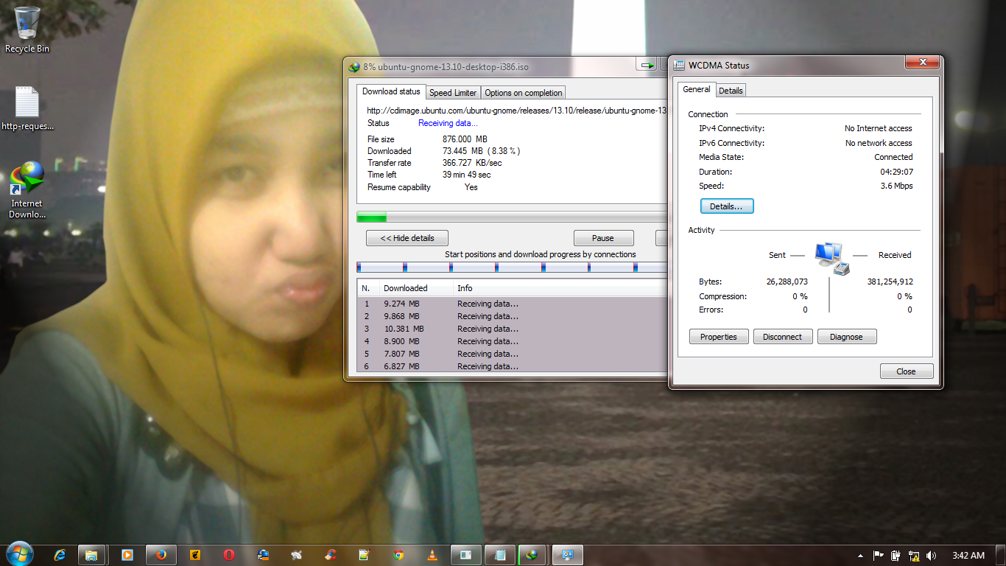
Task: Switch to WCDMA Status taskbar button
Action: tap(568, 555)
